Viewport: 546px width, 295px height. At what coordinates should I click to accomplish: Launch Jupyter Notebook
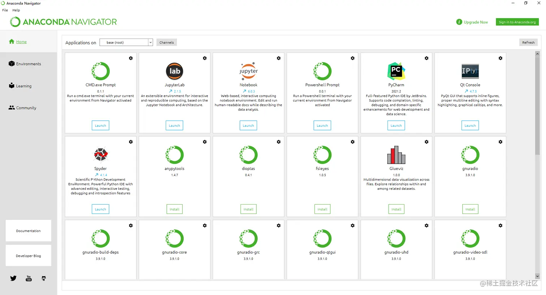tap(248, 125)
